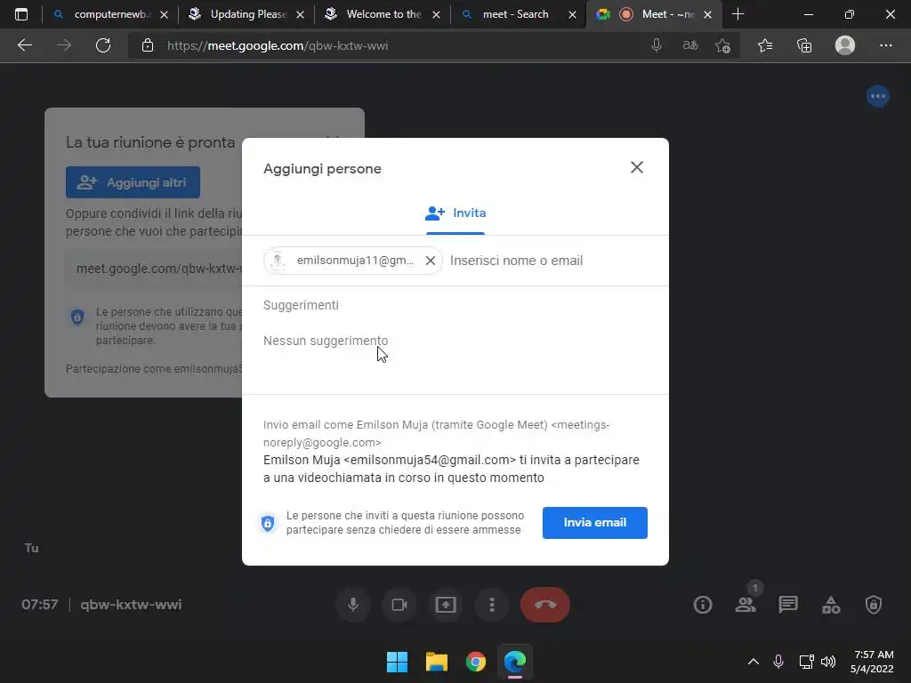This screenshot has height=683, width=911.
Task: Open the clock showing 7:57 AM
Action: 872,662
